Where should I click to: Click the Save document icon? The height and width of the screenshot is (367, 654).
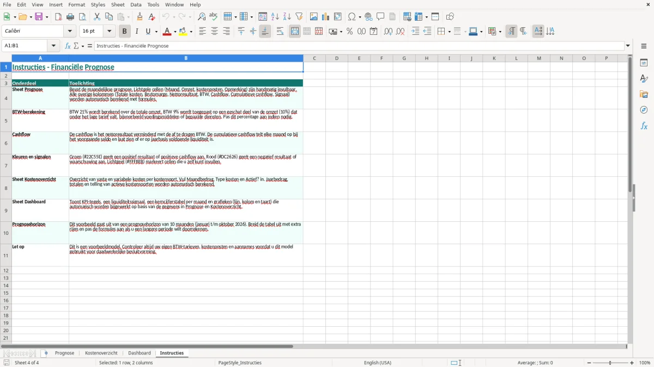pos(39,17)
